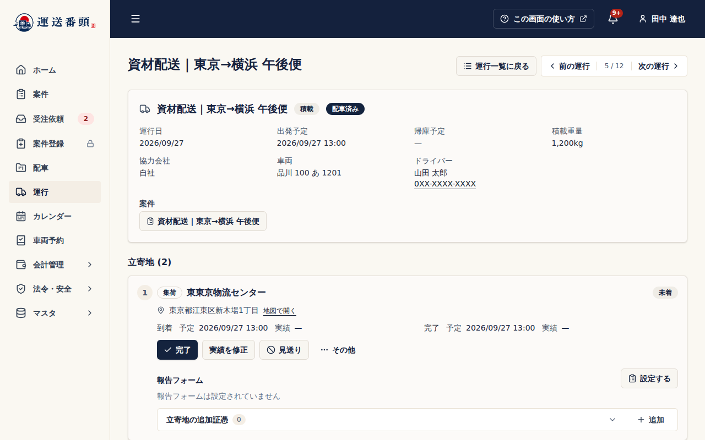Open 案件 clipboard icon in sidebar
Screen dimensions: 705x440
[21, 94]
